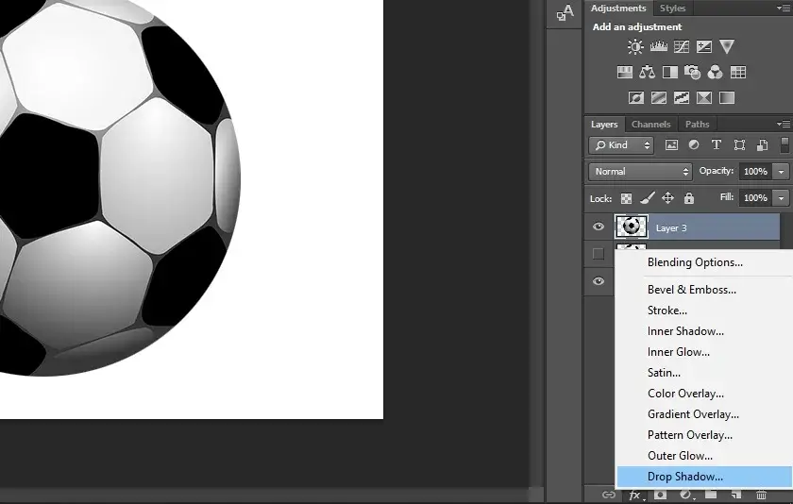Filter layers by smart objects
793x504 pixels.
click(762, 145)
